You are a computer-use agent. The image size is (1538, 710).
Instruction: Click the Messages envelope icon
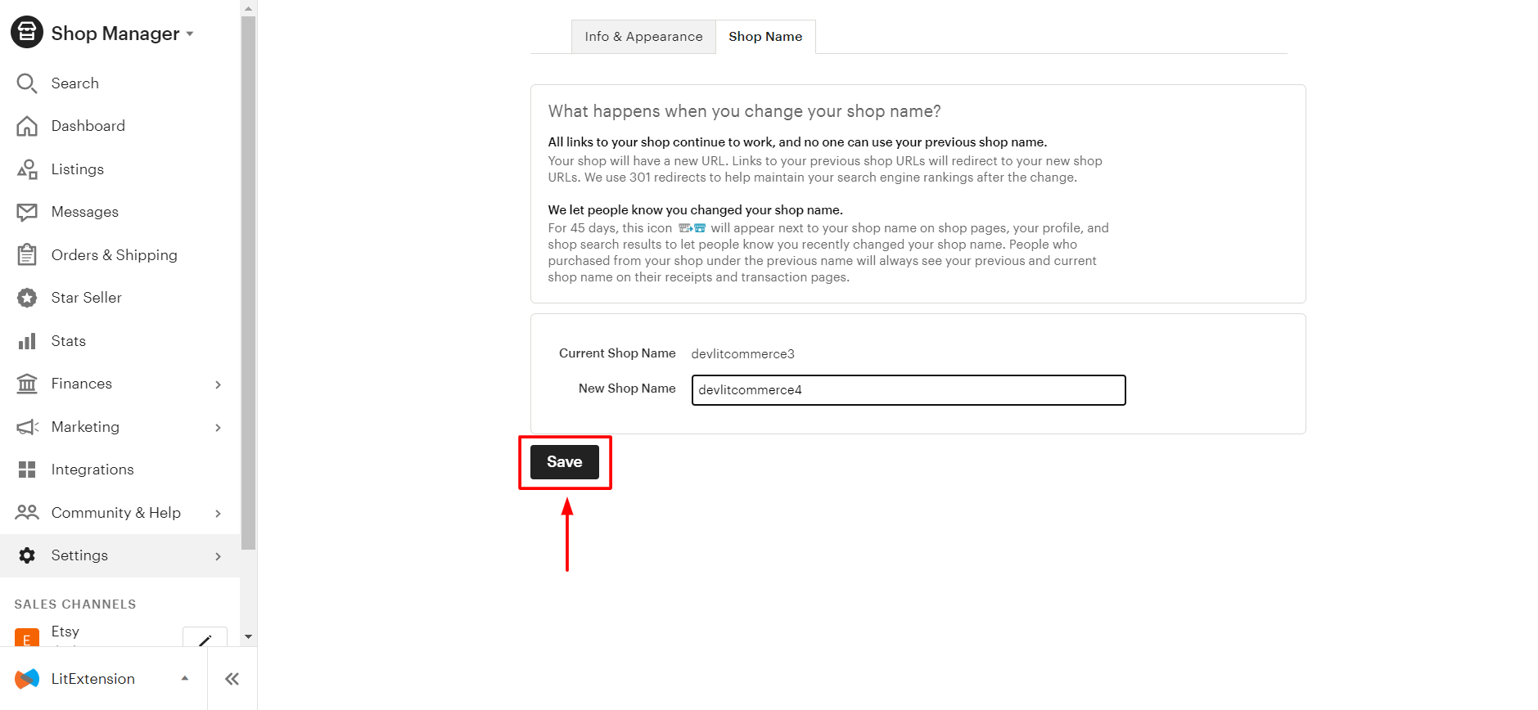(x=27, y=212)
